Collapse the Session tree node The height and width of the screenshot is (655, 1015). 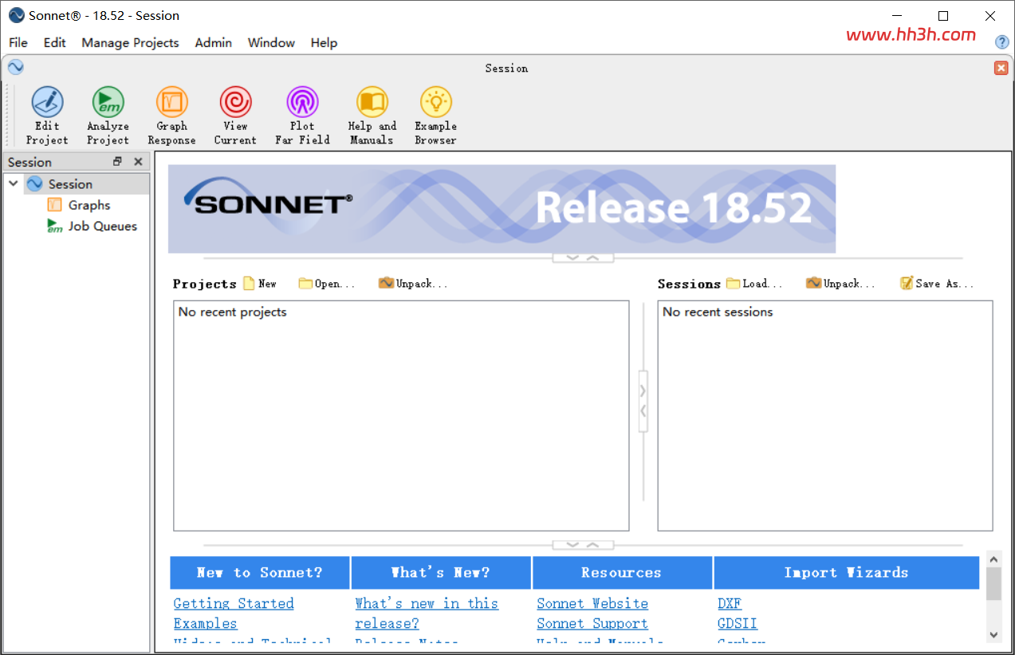(x=13, y=184)
